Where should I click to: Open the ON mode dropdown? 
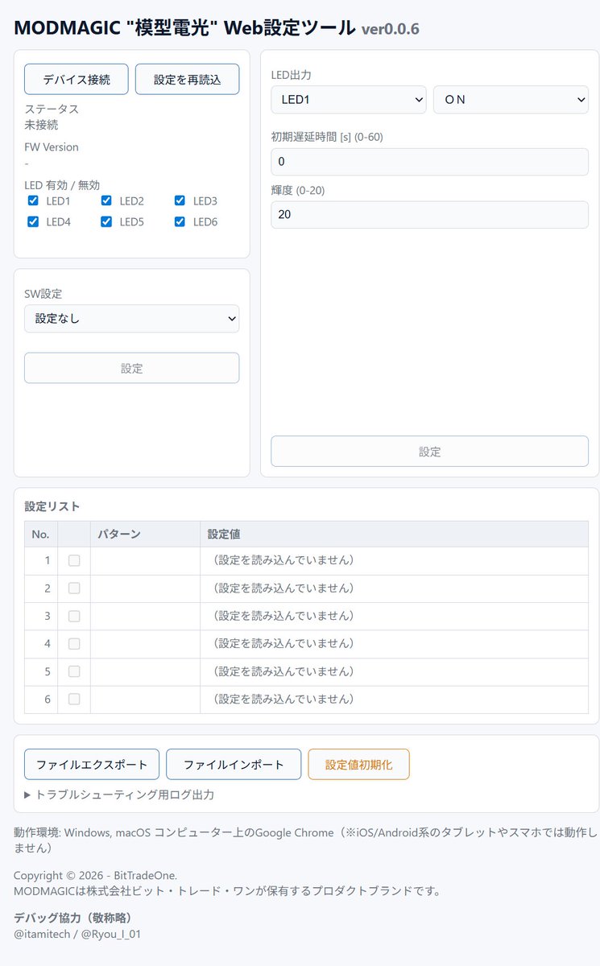(511, 100)
